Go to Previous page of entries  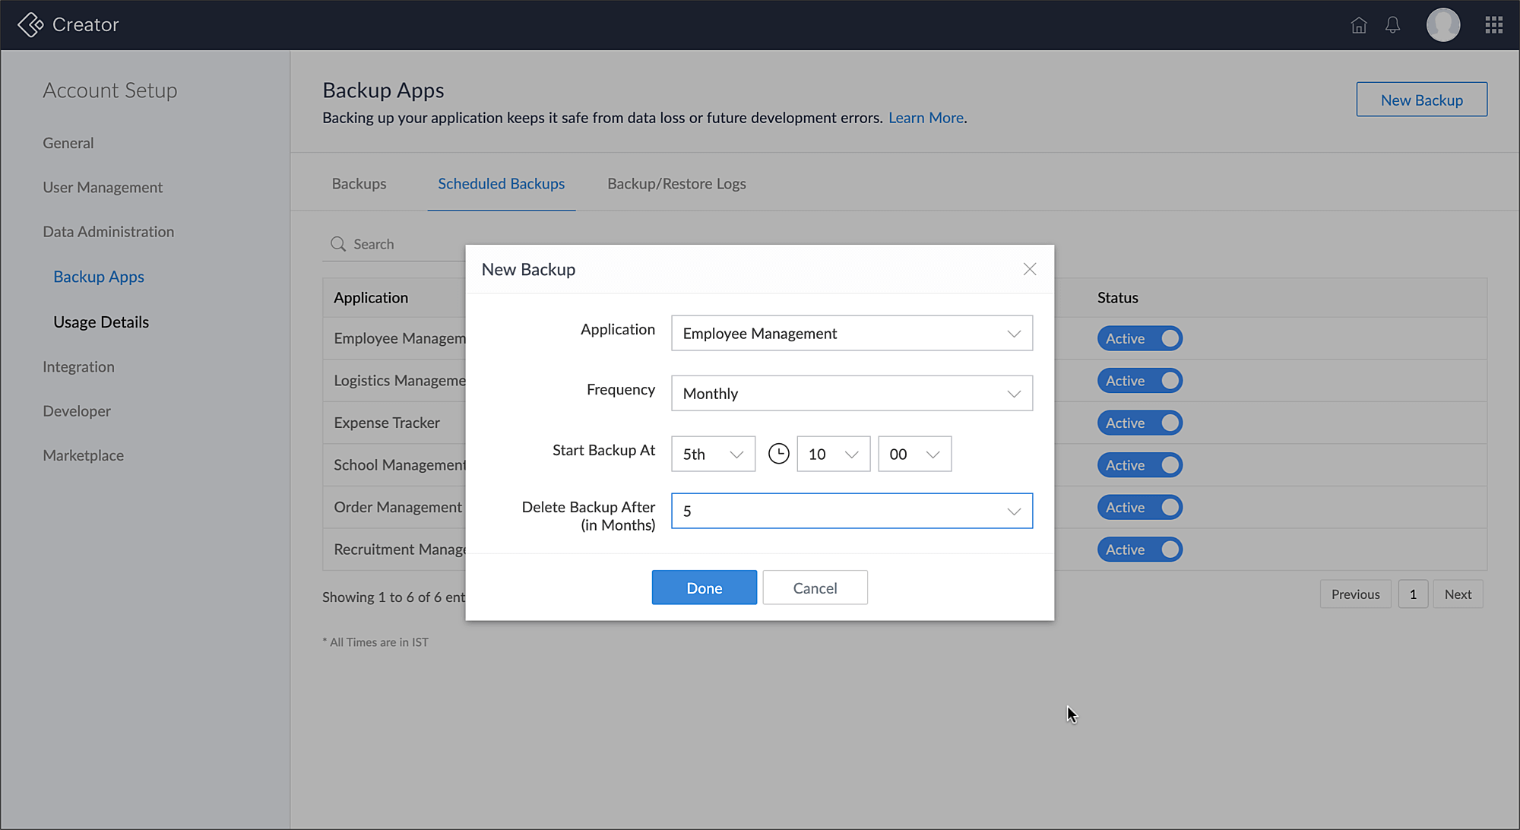tap(1355, 594)
